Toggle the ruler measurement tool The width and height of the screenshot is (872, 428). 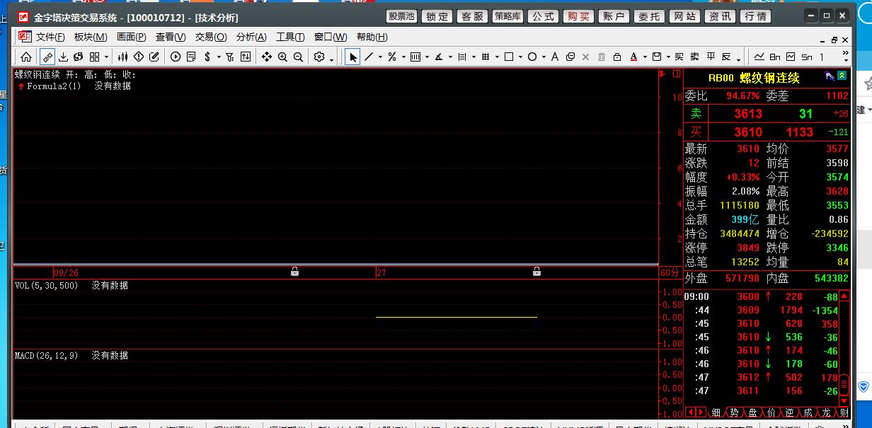point(47,57)
